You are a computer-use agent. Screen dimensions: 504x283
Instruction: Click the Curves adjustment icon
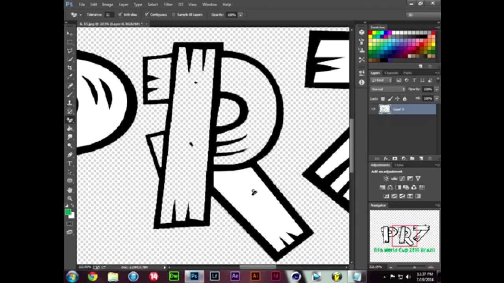[402, 179]
